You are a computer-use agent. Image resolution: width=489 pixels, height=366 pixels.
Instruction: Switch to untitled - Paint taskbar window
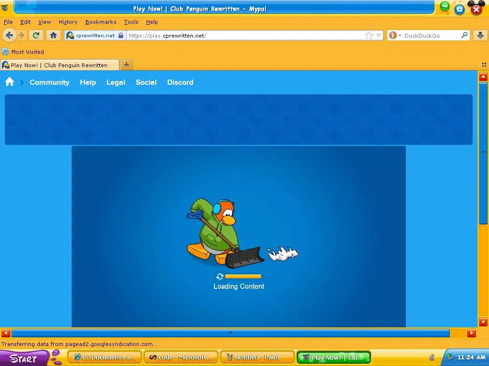click(257, 357)
